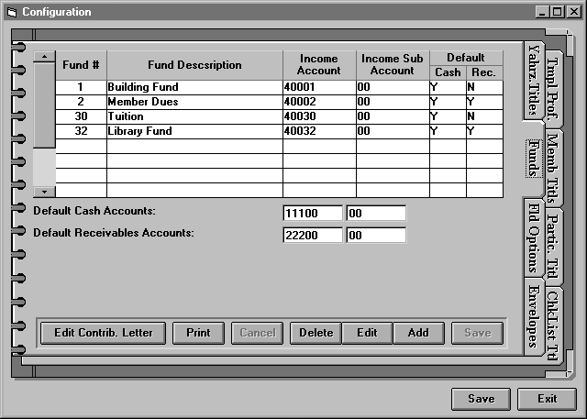Select the Memb Titls tab
This screenshot has width=587, height=419.
552,166
